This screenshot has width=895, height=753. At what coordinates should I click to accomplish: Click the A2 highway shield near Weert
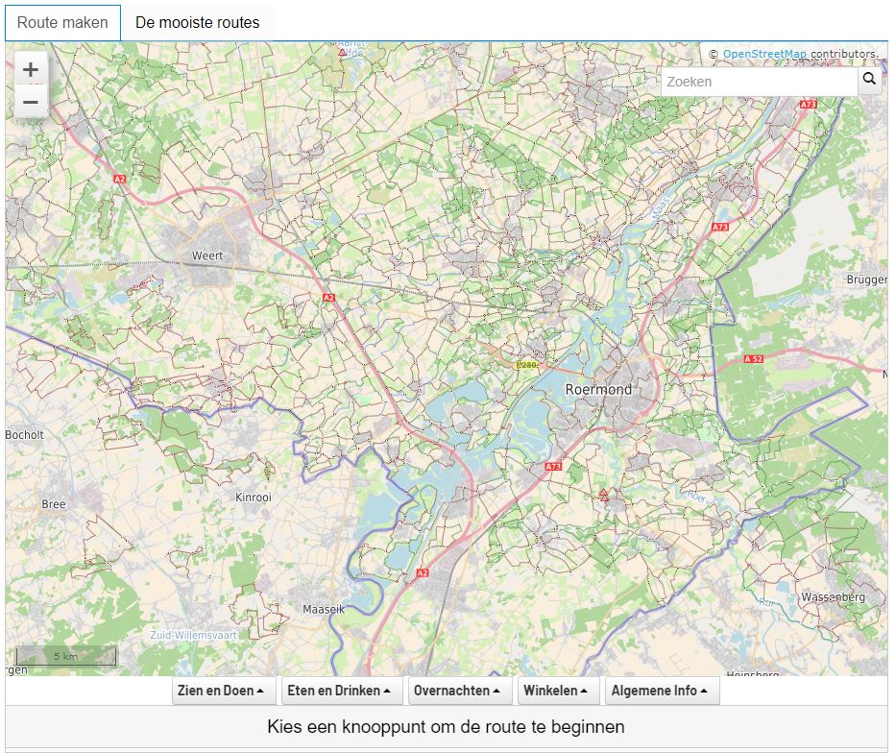(327, 299)
